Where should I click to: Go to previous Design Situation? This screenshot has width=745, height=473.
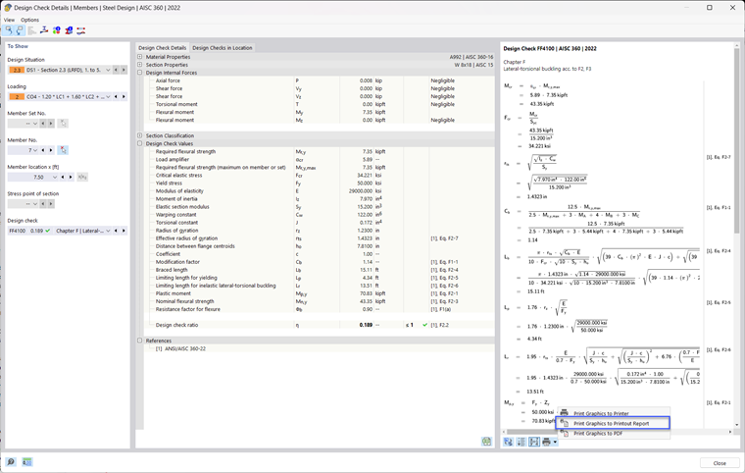pyautogui.click(x=116, y=70)
